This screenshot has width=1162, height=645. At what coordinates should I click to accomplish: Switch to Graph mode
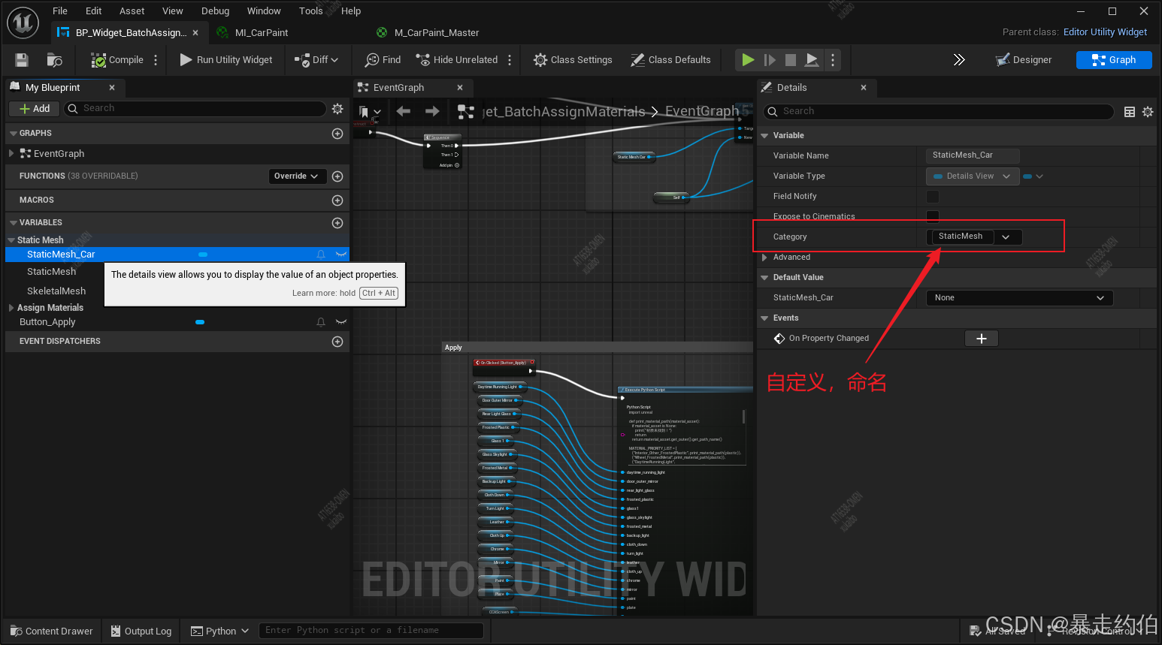[1114, 60]
